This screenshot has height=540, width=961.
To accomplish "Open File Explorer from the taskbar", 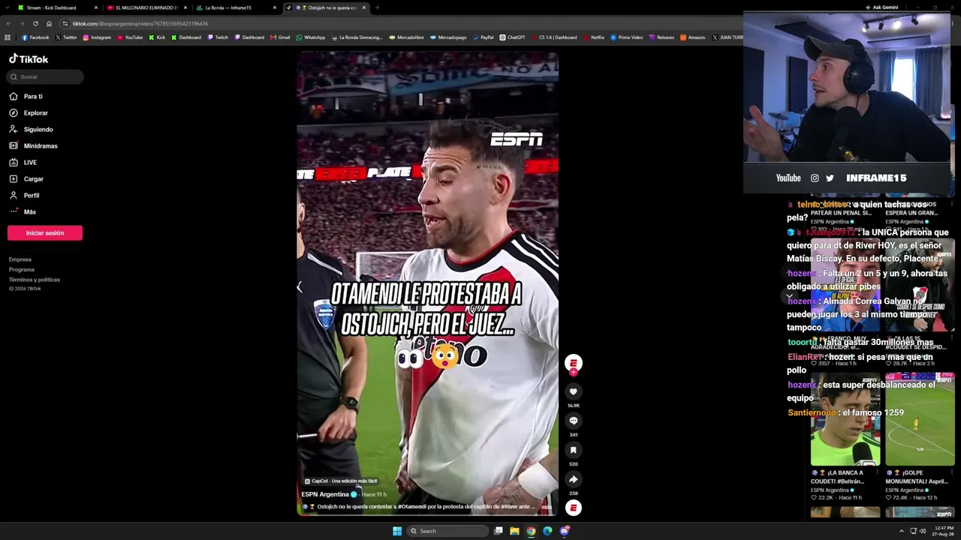I will (514, 531).
